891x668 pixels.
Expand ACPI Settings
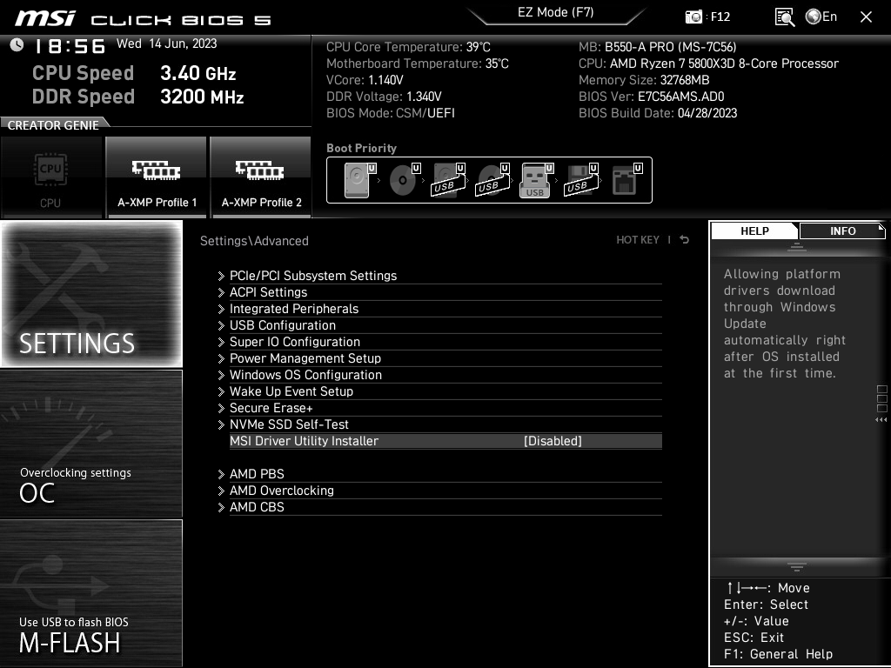tap(268, 292)
